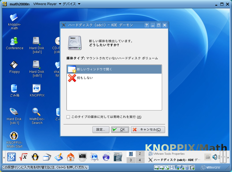Select the Hard Disk [sda1] desktop icon
Image resolution: width=232 pixels, height=172 pixels.
[x=37, y=45]
